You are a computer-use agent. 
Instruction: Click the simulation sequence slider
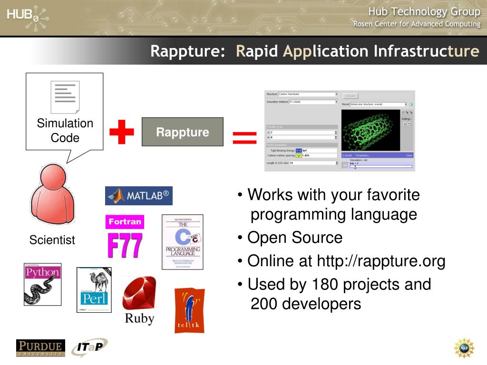click(381, 166)
